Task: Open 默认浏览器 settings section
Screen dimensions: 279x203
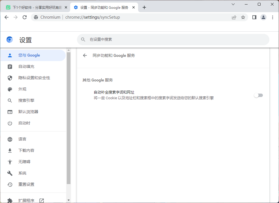Action: (x=33, y=112)
